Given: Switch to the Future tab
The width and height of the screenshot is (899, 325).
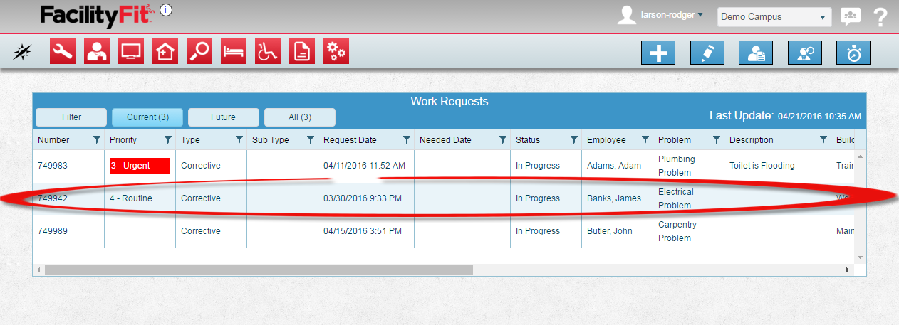Looking at the screenshot, I should (x=223, y=117).
